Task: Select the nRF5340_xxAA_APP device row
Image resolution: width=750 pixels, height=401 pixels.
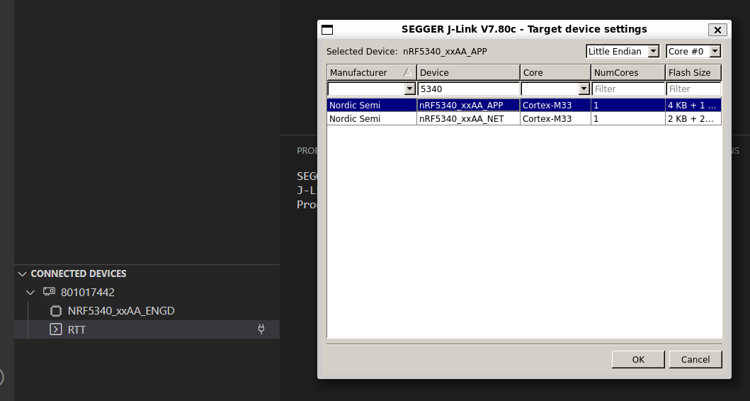Action: tap(524, 106)
